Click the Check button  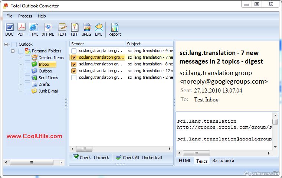point(82,157)
